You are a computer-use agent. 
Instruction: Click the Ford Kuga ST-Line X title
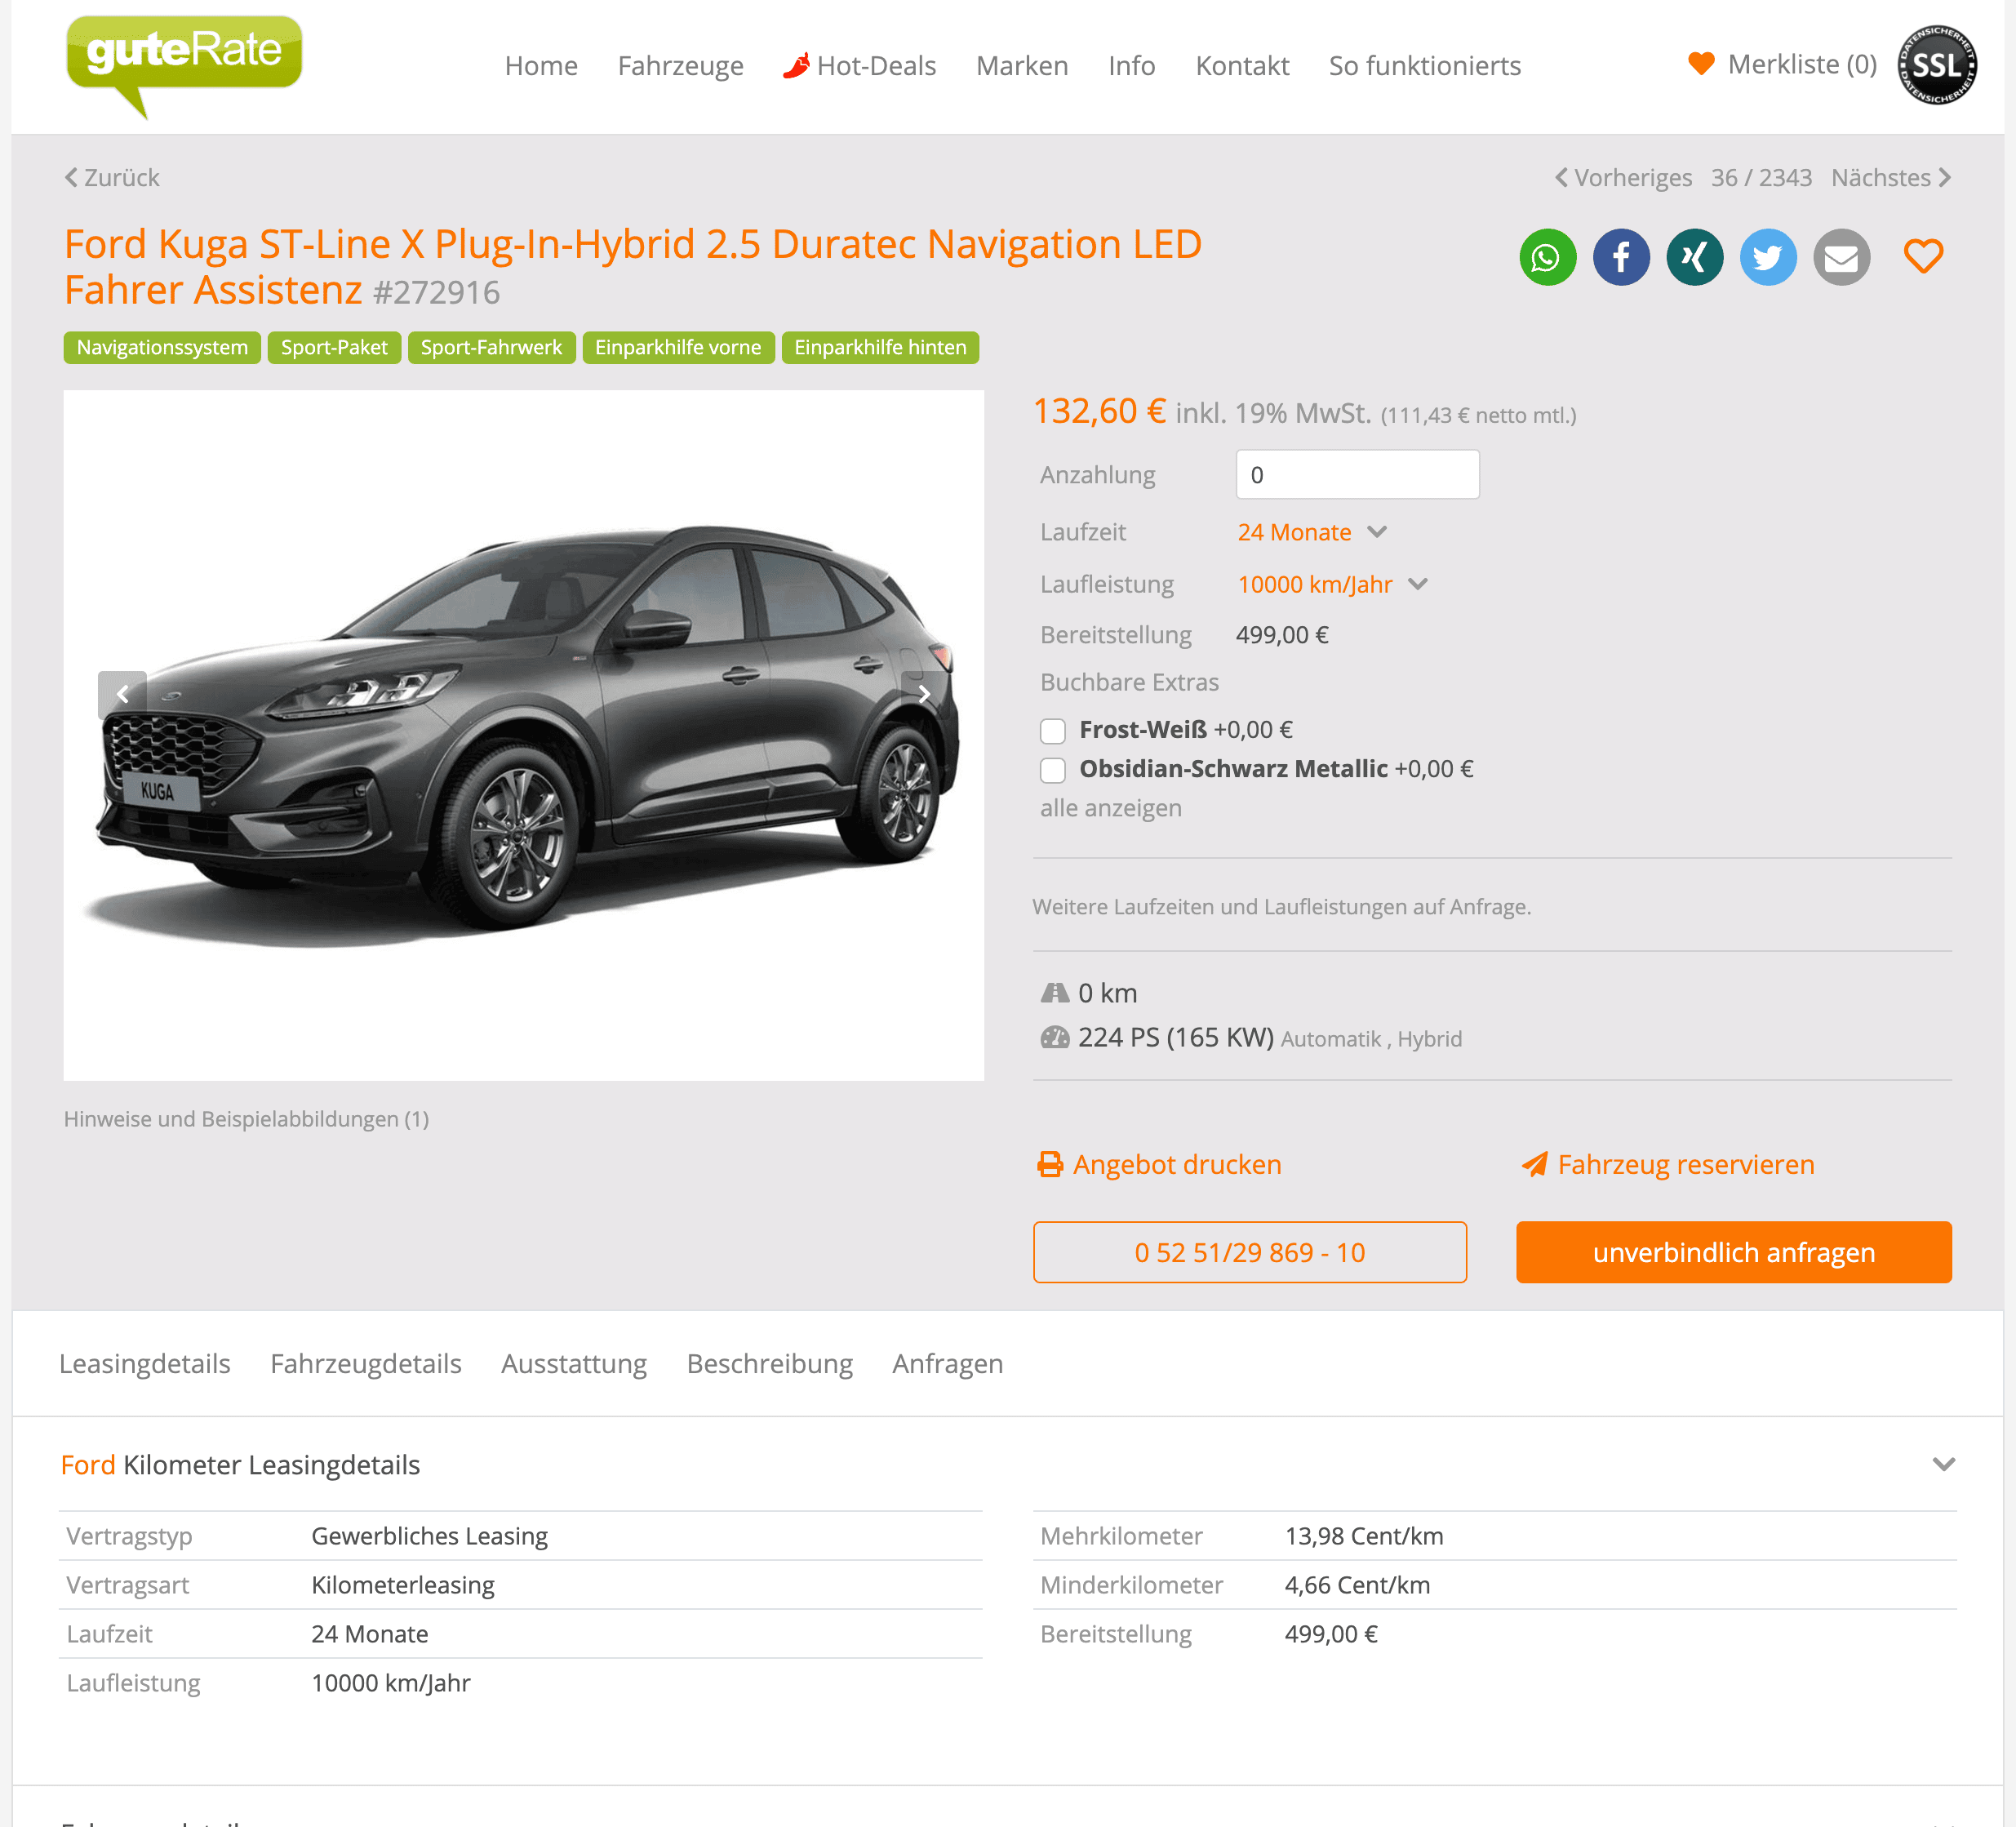point(632,267)
